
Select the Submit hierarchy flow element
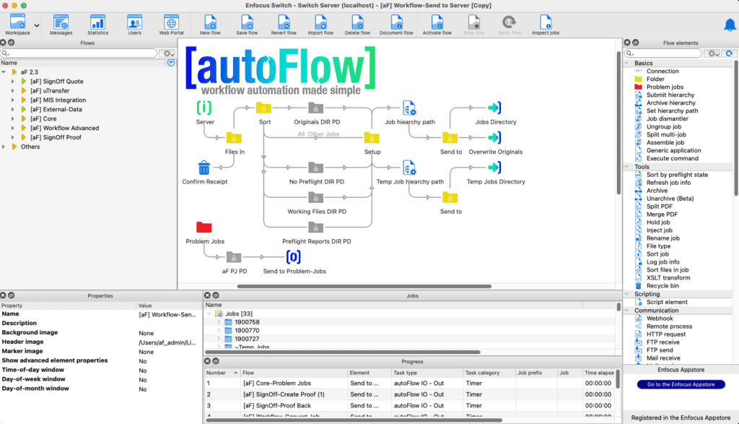click(670, 95)
